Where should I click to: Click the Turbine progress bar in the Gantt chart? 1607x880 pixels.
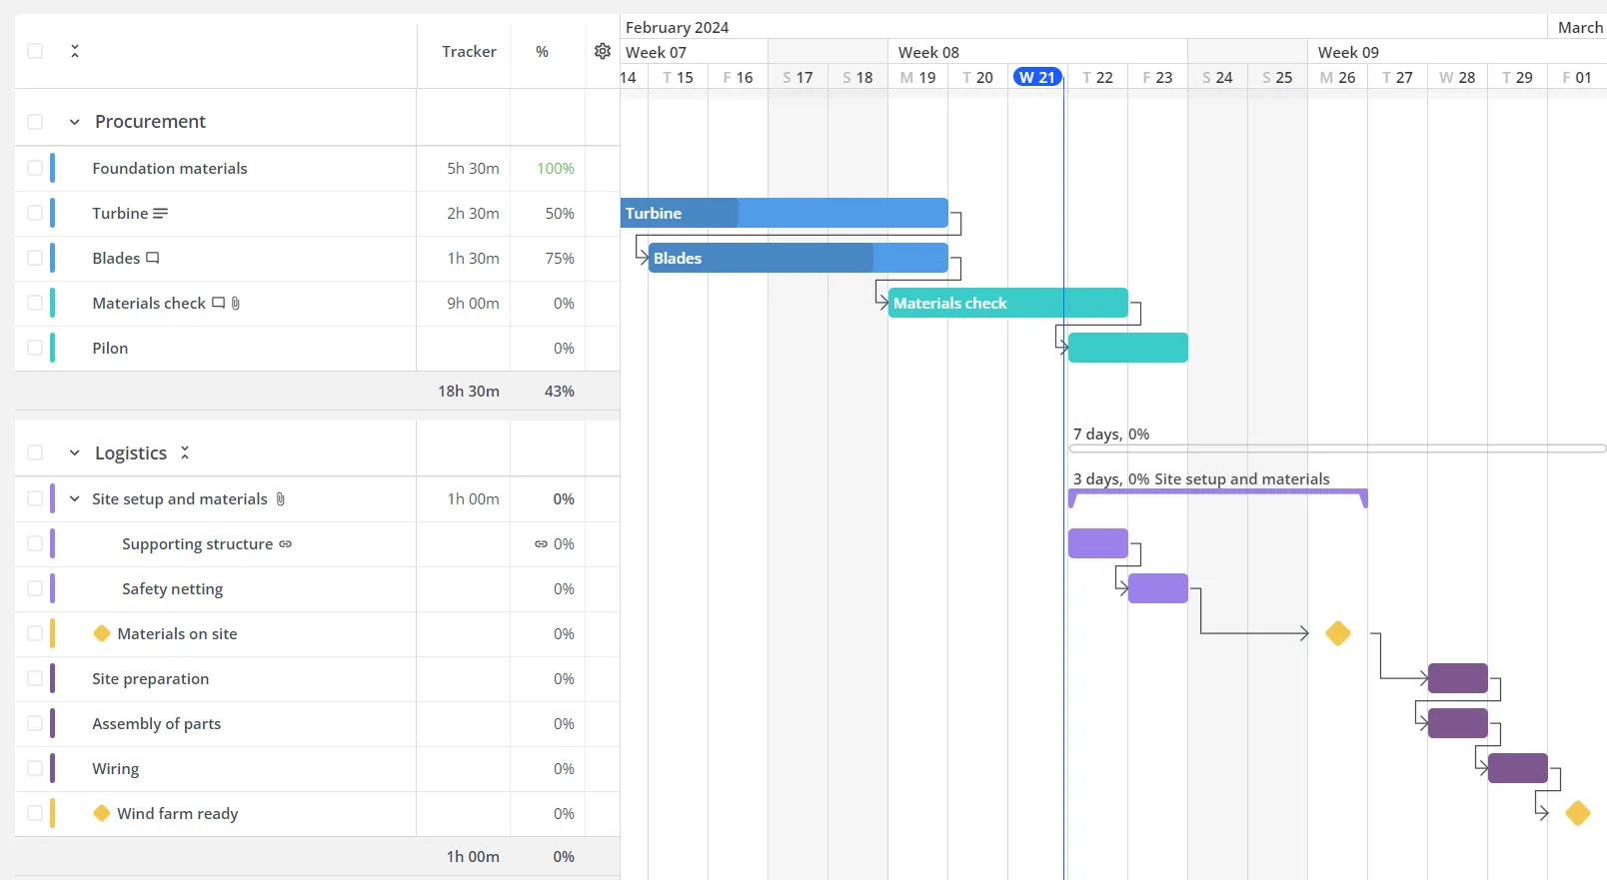[x=784, y=213]
